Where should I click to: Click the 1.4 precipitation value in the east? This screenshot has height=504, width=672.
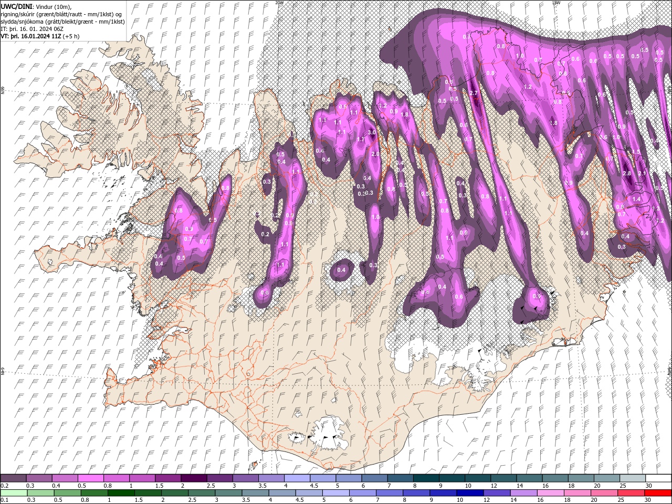pyautogui.click(x=636, y=199)
